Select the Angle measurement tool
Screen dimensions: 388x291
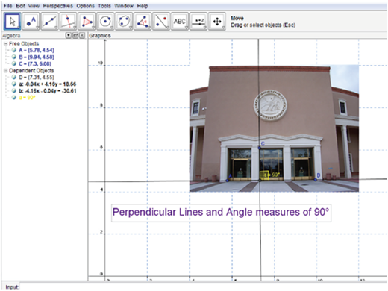pyautogui.click(x=143, y=22)
